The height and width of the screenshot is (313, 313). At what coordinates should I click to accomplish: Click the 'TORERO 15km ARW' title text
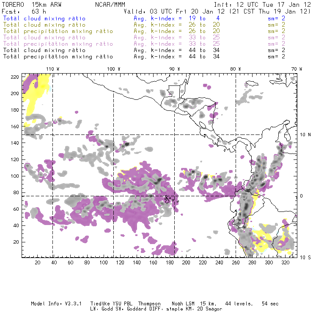point(32,5)
